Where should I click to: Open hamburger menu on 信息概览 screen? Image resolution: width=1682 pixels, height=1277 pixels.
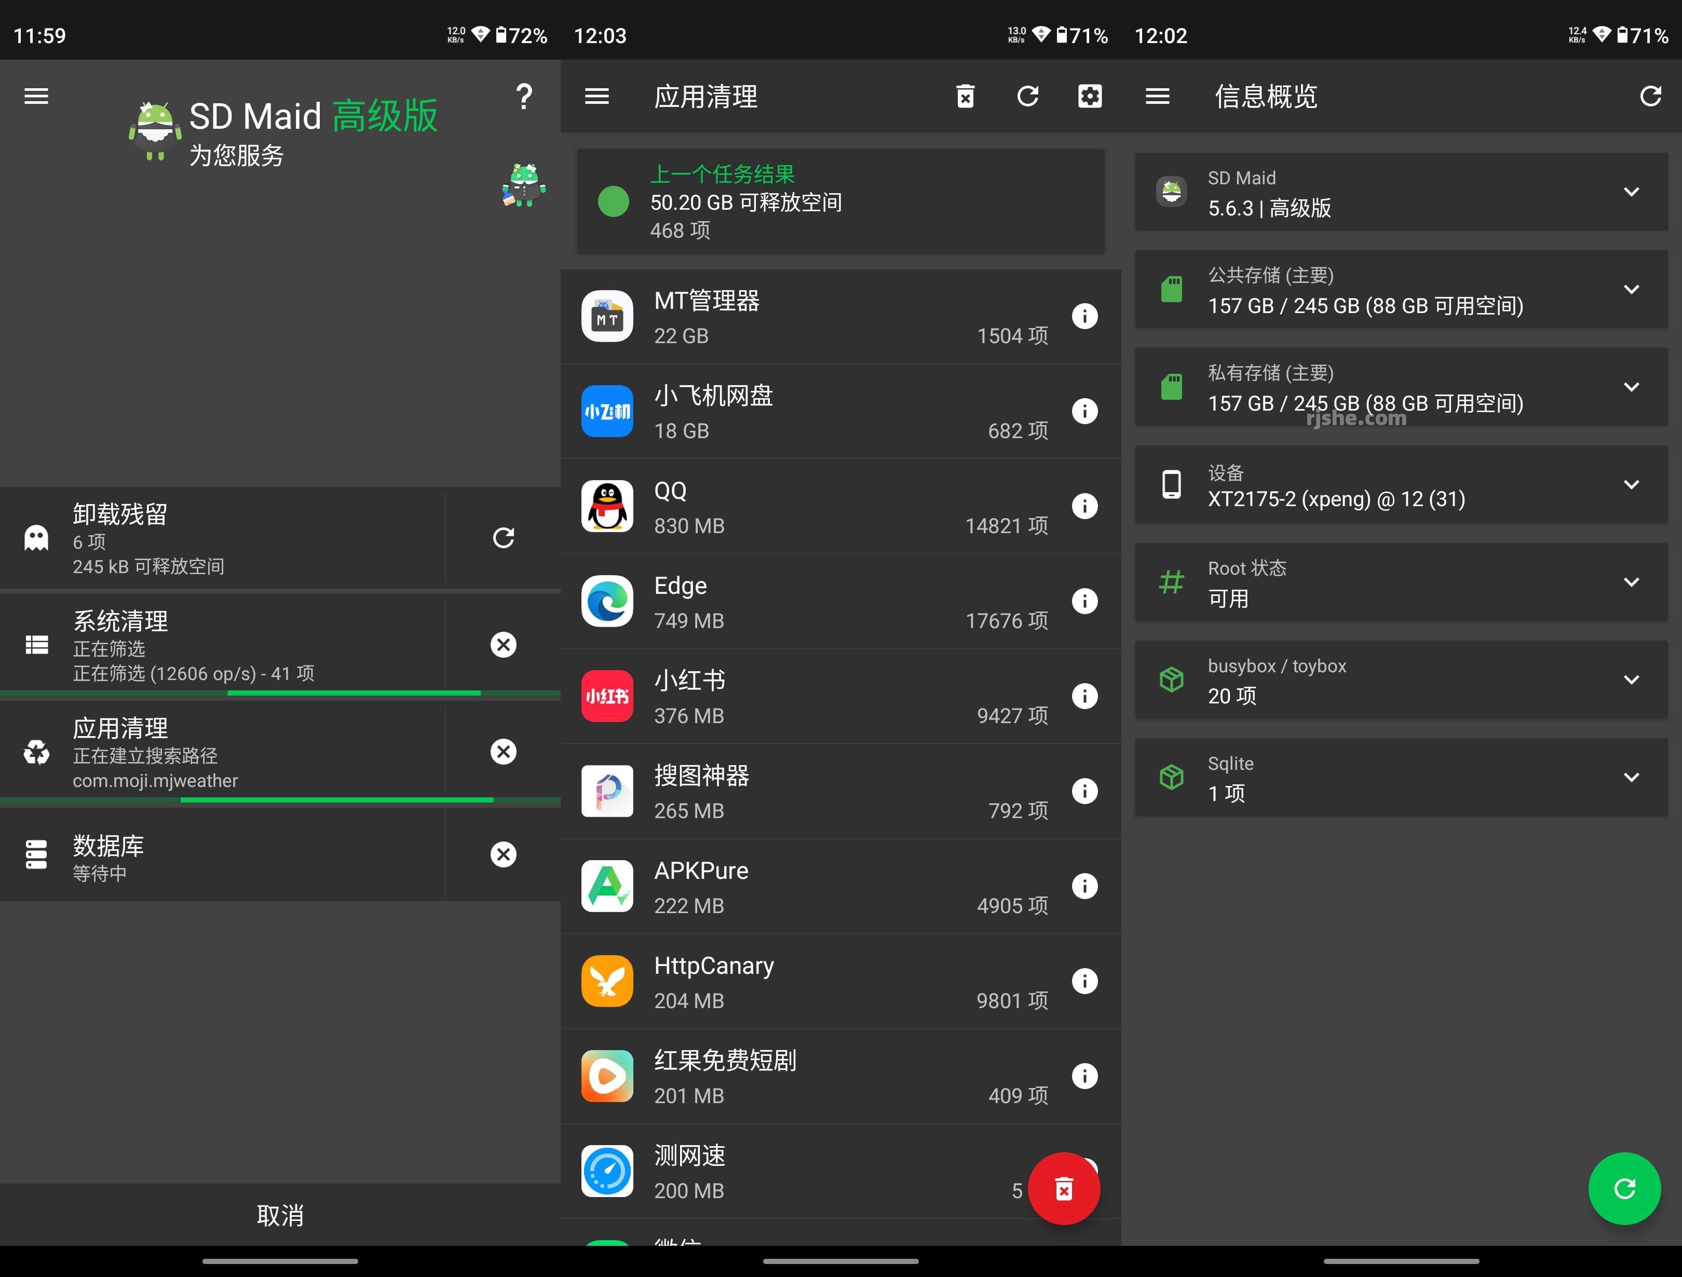pos(1157,97)
